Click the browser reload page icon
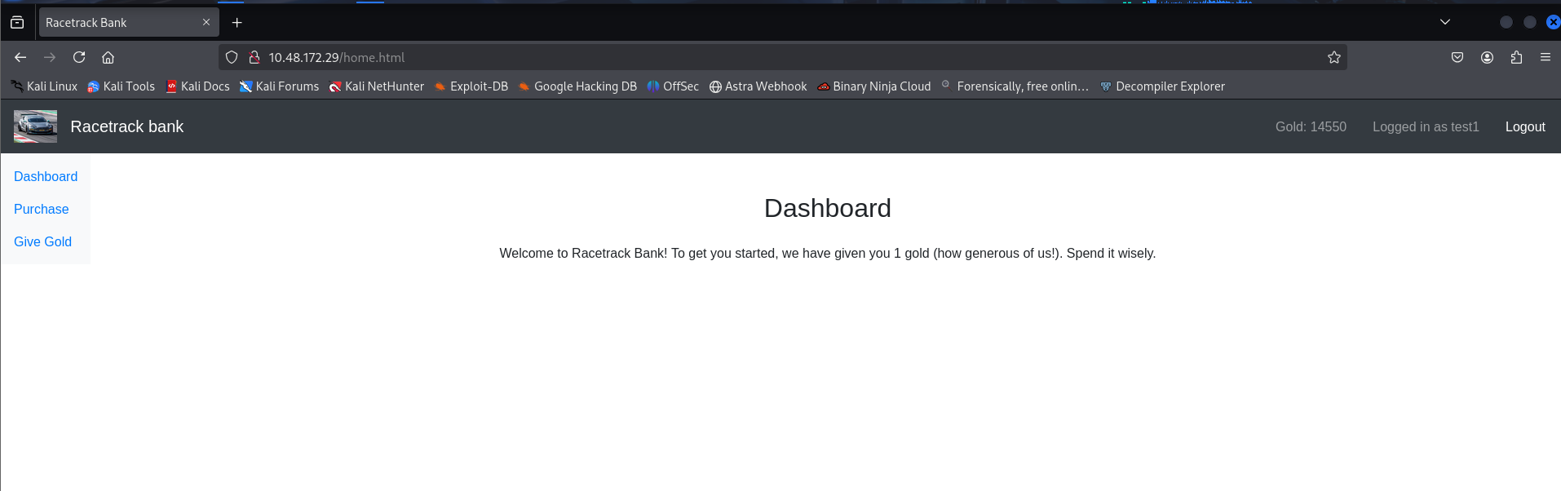 point(79,57)
